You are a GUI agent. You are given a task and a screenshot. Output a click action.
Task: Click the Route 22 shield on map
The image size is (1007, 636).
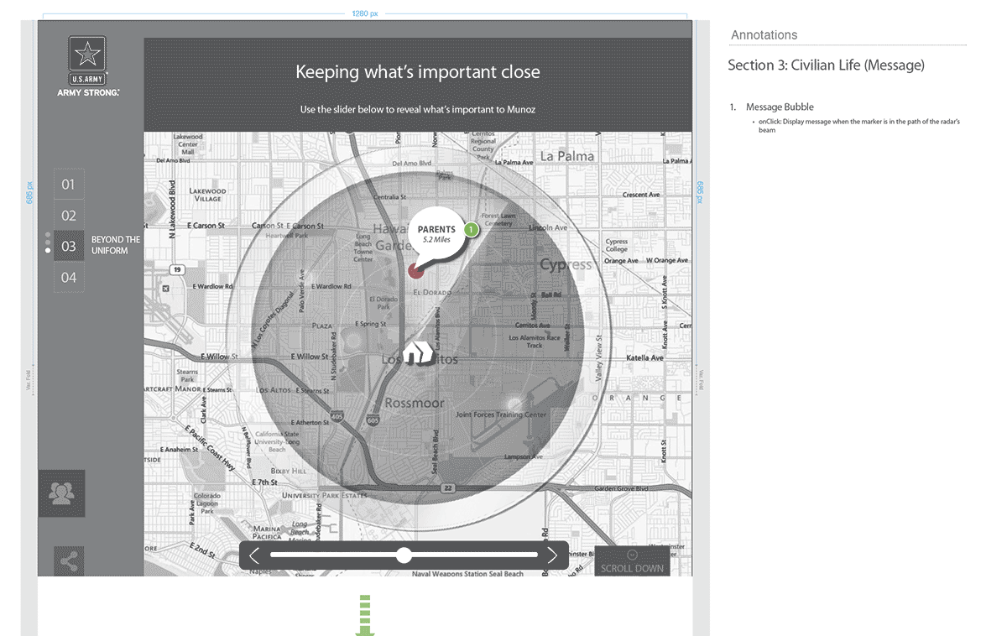click(449, 487)
